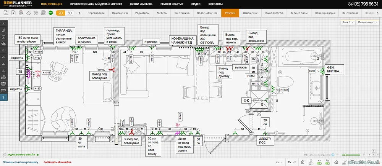This screenshot has width=382, height=166.
Task: Switch to the Освещение tab
Action: pos(250,13)
